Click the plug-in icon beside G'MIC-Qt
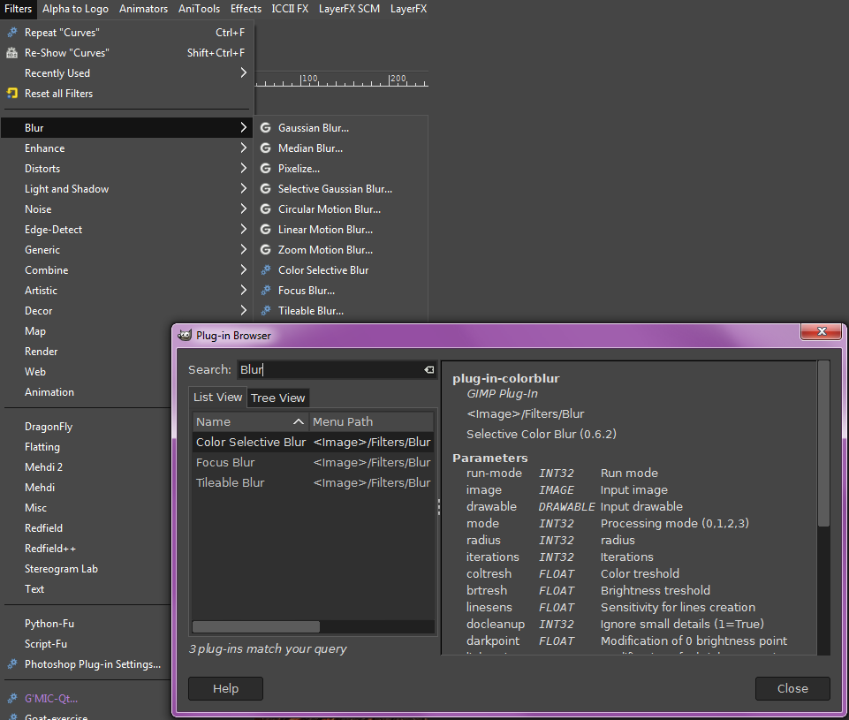This screenshot has height=720, width=849. (x=11, y=698)
